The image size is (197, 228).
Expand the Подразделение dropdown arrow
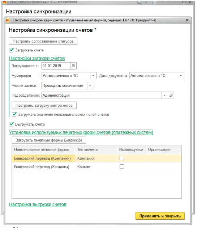(164, 96)
